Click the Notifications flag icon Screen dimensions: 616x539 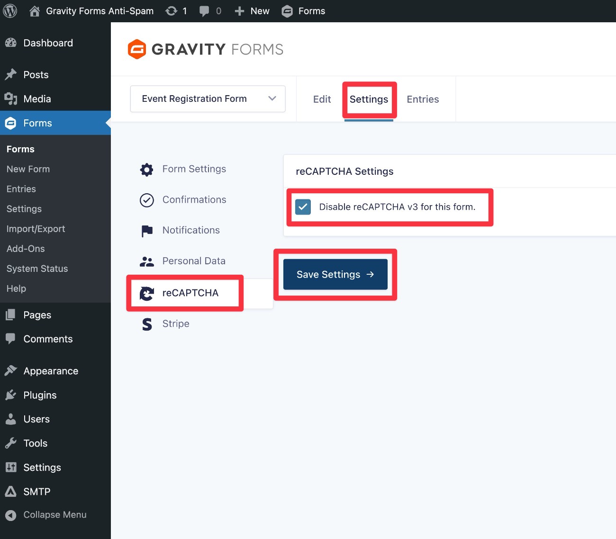pos(147,231)
